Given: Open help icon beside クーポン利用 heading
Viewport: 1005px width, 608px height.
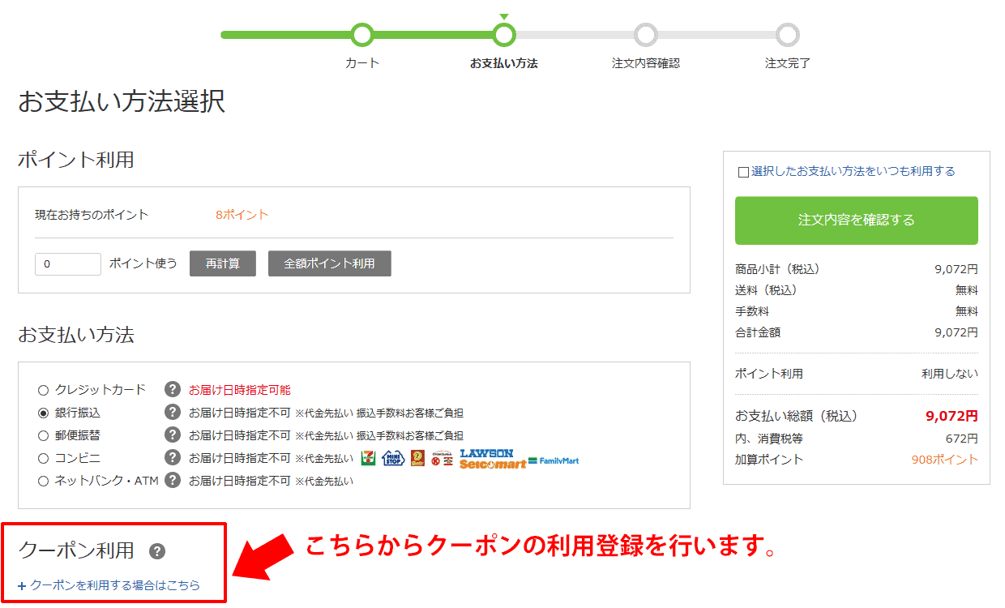Looking at the screenshot, I should [x=157, y=551].
